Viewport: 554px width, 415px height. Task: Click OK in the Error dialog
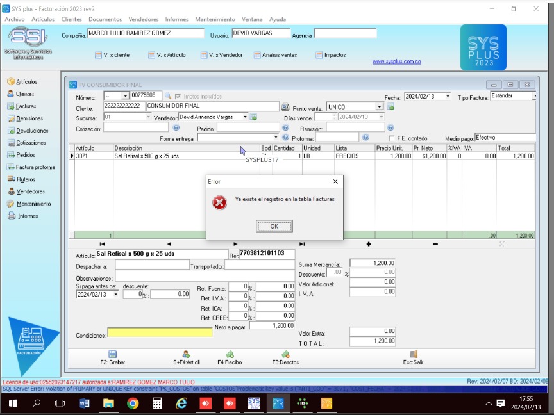point(274,227)
